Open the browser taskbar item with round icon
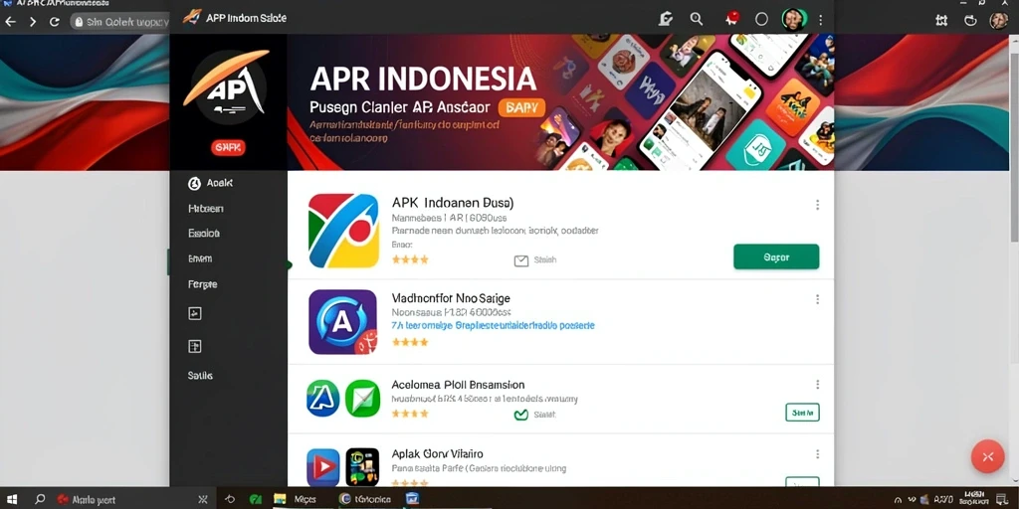 pyautogui.click(x=365, y=499)
